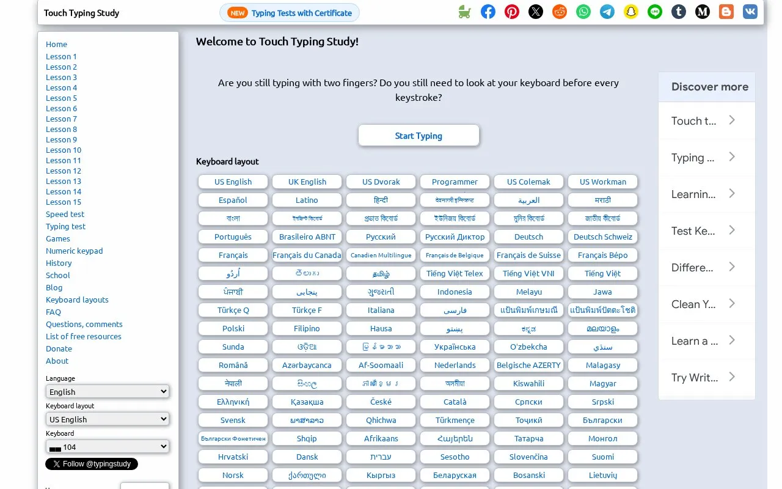Share the page on Pinterest

click(x=512, y=12)
